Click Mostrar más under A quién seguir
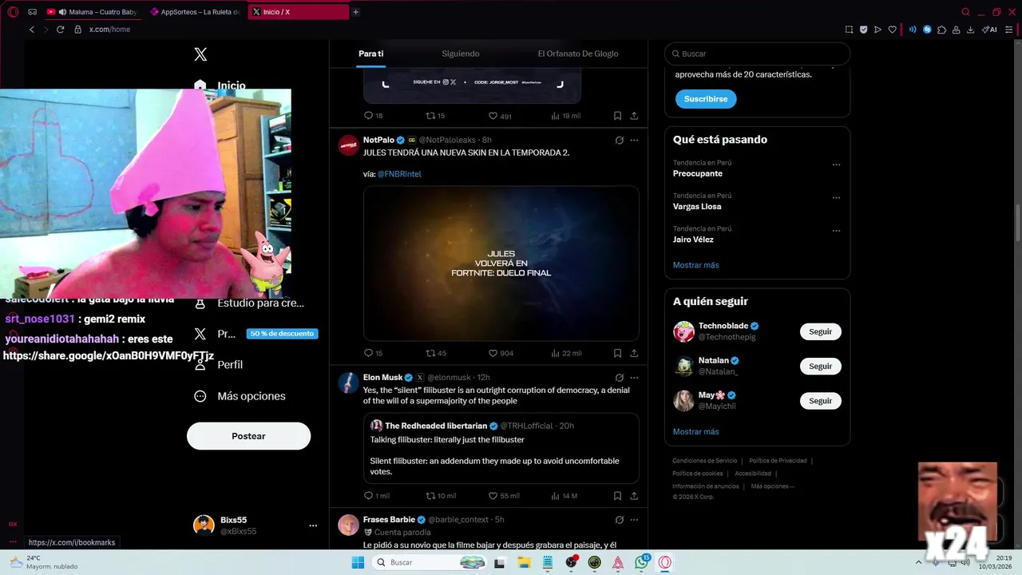This screenshot has width=1022, height=575. point(695,431)
